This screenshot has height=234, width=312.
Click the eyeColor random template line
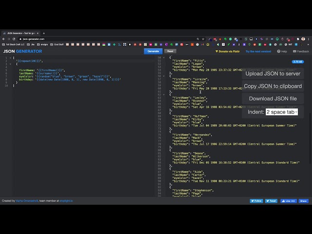point(65,77)
